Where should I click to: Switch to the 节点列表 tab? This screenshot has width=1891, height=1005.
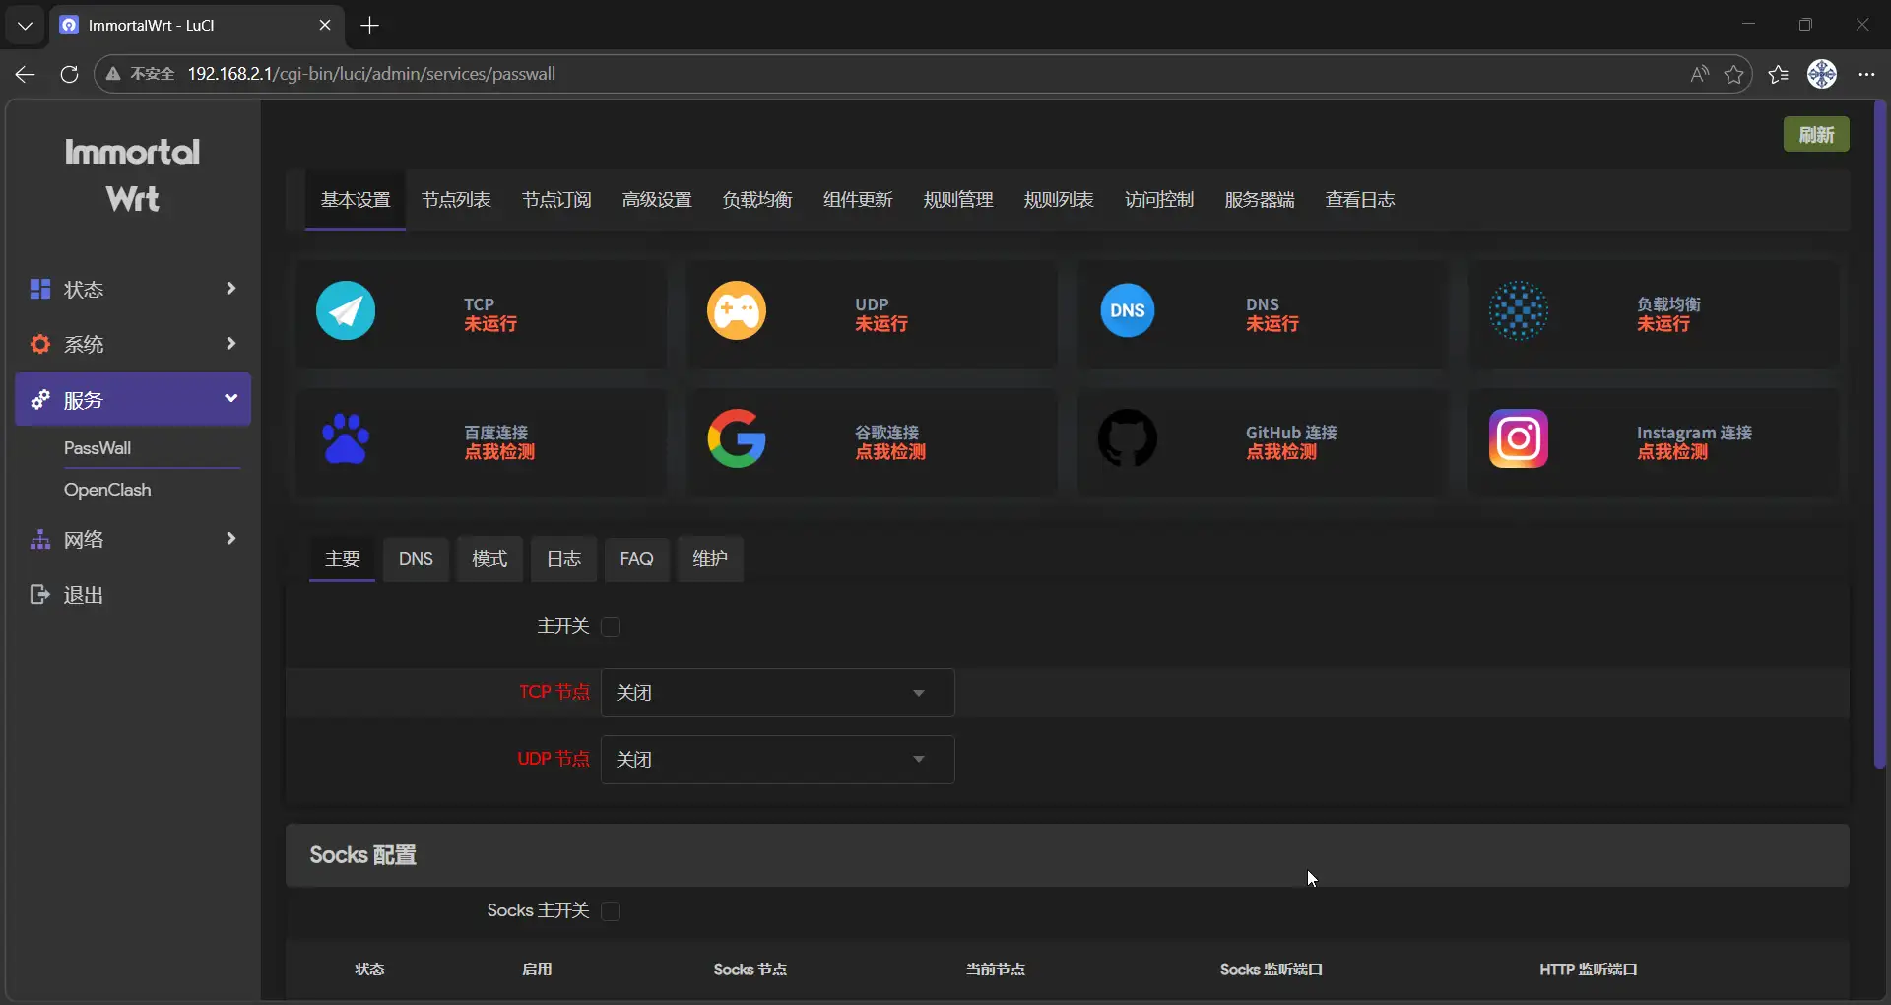456,200
